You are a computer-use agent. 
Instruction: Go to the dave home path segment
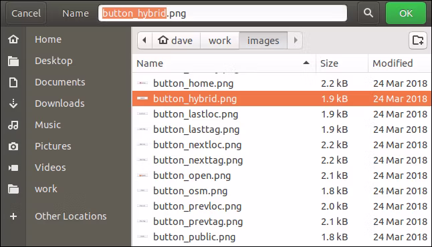176,41
